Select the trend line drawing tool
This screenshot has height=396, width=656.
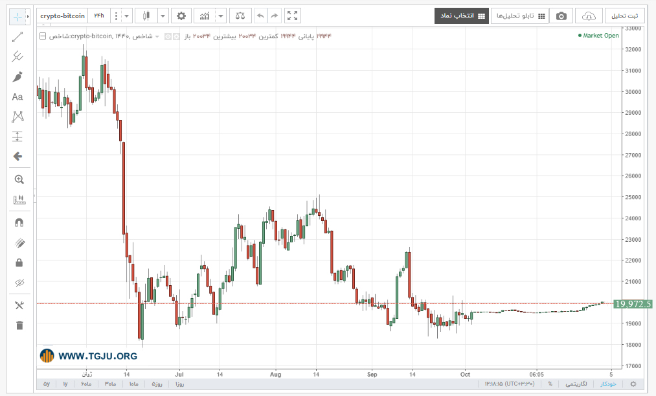click(x=17, y=37)
